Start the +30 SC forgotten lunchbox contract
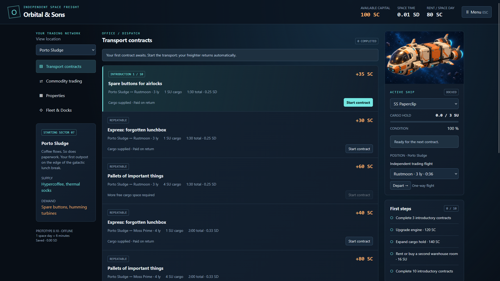 (359, 149)
